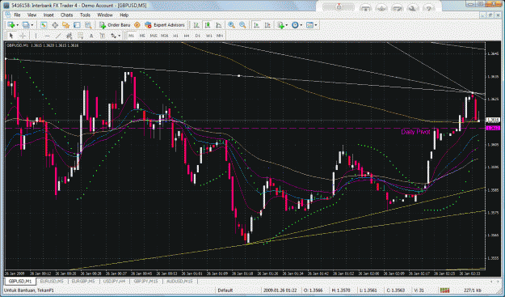Switch timeframe to D1
The height and width of the screenshot is (297, 505).
click(198, 36)
